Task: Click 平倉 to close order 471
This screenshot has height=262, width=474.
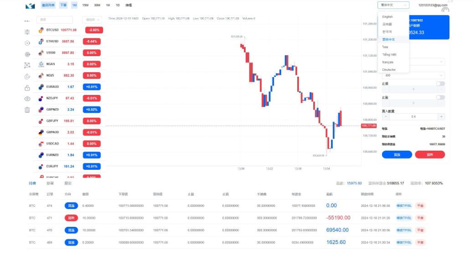Action: coord(420,218)
